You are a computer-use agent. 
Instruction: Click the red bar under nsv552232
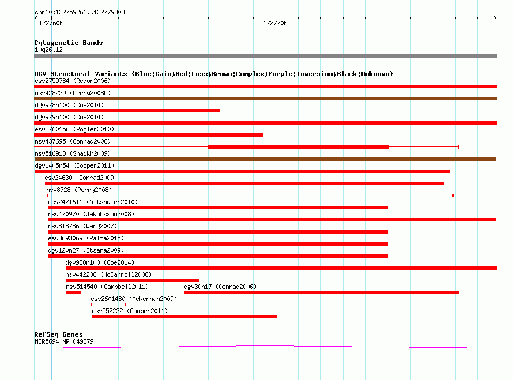click(184, 317)
